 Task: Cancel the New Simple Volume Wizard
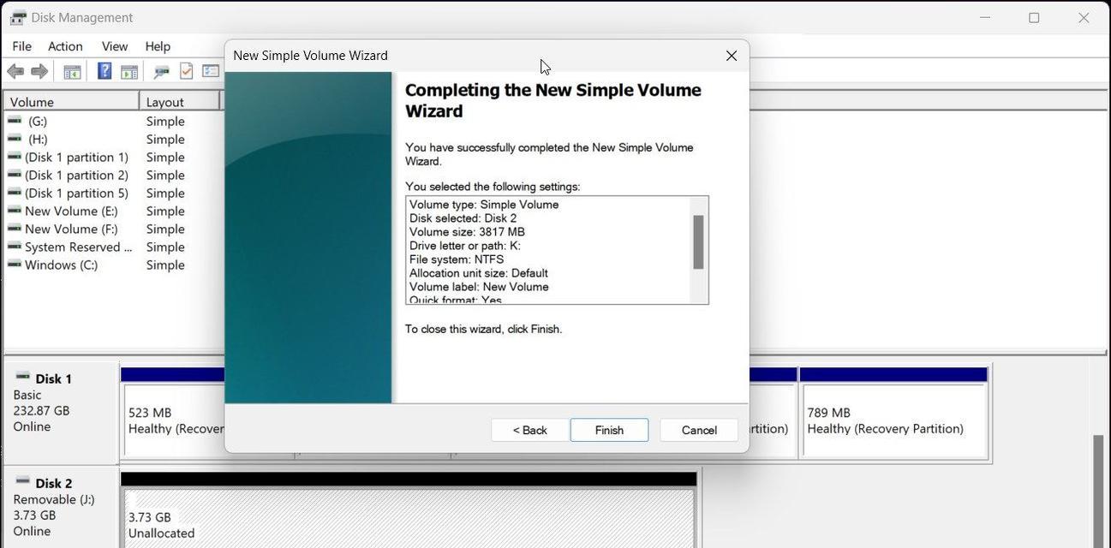[698, 430]
